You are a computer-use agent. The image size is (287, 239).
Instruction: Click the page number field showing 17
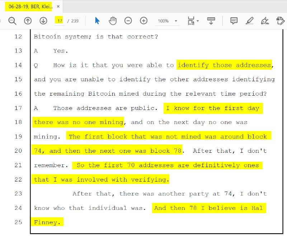click(x=60, y=21)
